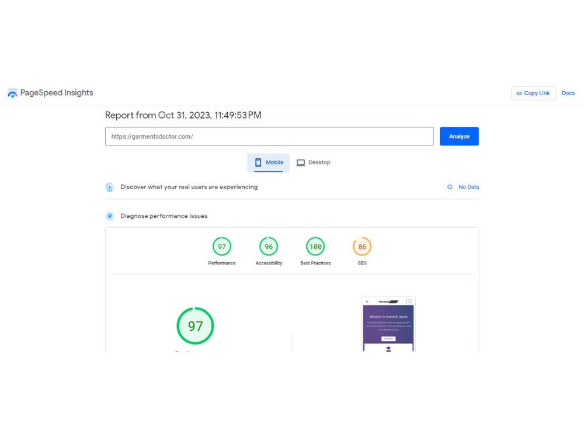Click the 'SEO' label
This screenshot has width=584, height=438.
[x=362, y=263]
